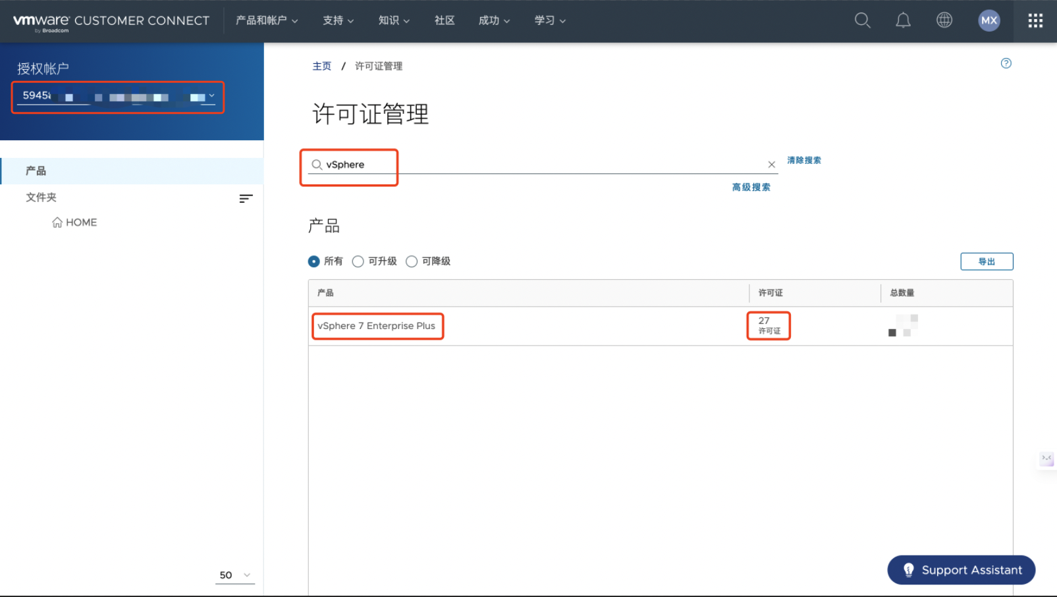Click the HOME folder house icon
The height and width of the screenshot is (597, 1057).
[x=57, y=222]
